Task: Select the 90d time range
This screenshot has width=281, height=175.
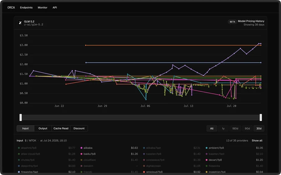Action: [x=247, y=129]
